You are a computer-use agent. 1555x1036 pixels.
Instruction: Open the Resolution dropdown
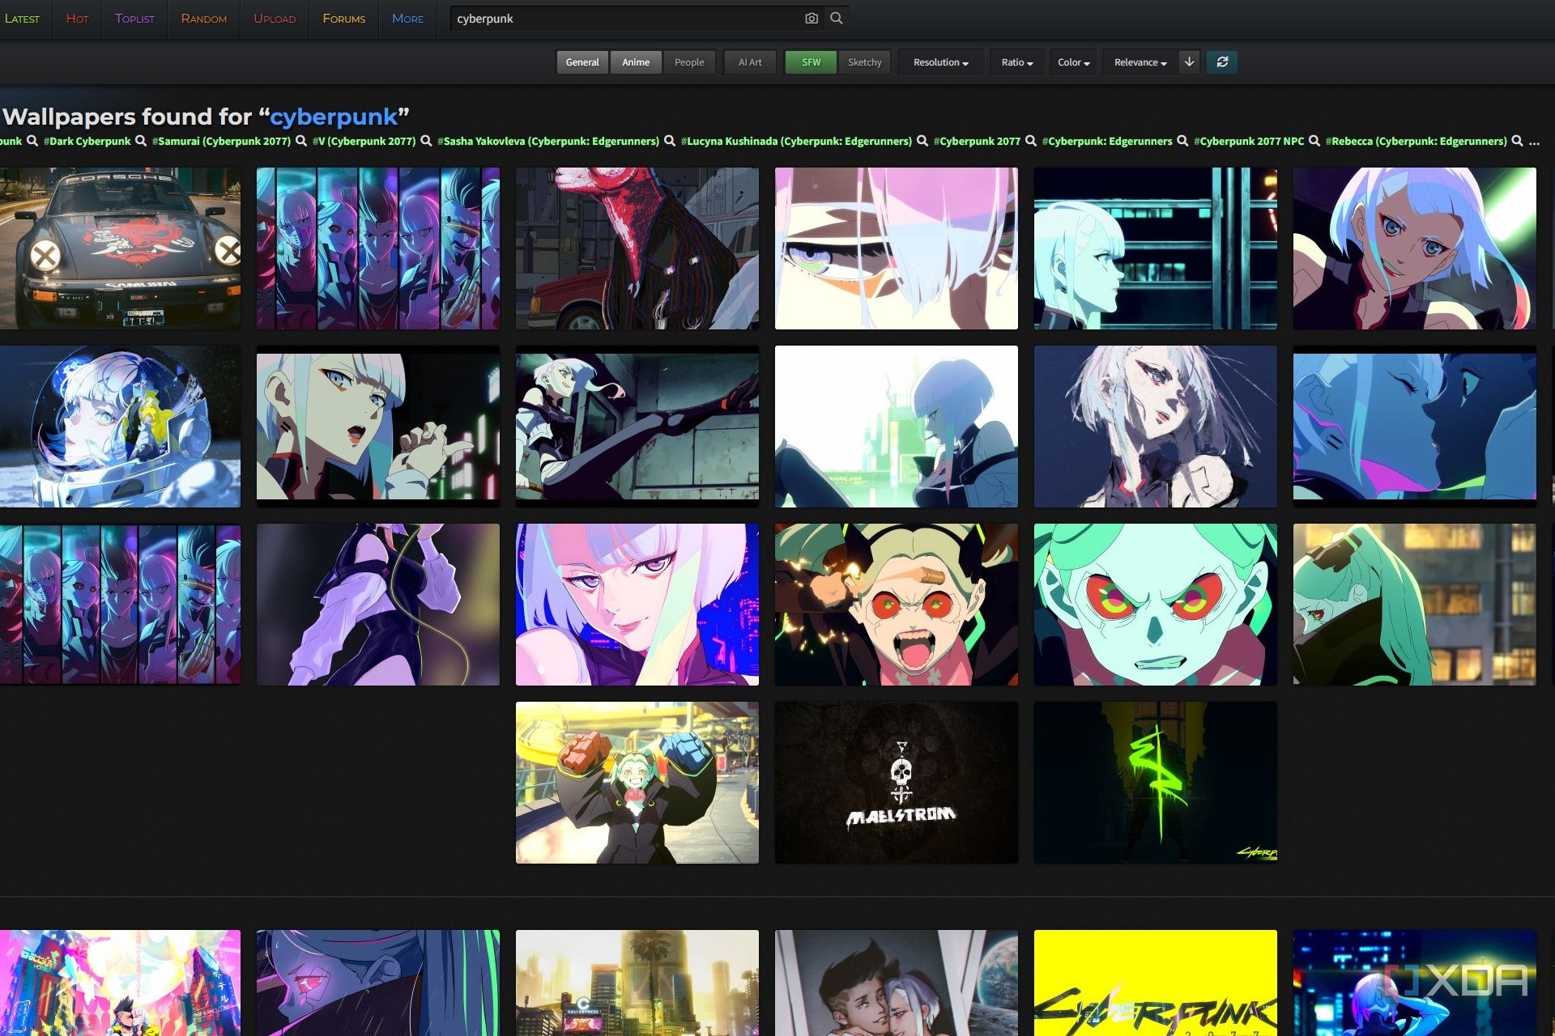941,62
